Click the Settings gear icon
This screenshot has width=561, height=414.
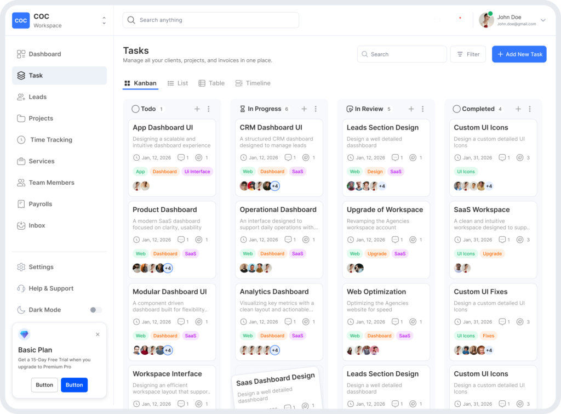[21, 267]
